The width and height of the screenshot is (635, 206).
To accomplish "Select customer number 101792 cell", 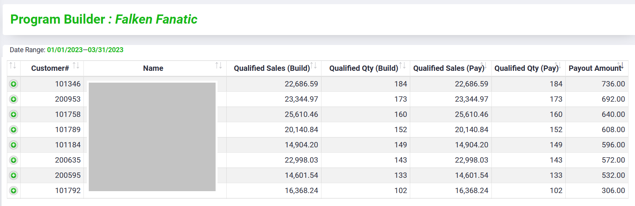I will pyautogui.click(x=67, y=190).
